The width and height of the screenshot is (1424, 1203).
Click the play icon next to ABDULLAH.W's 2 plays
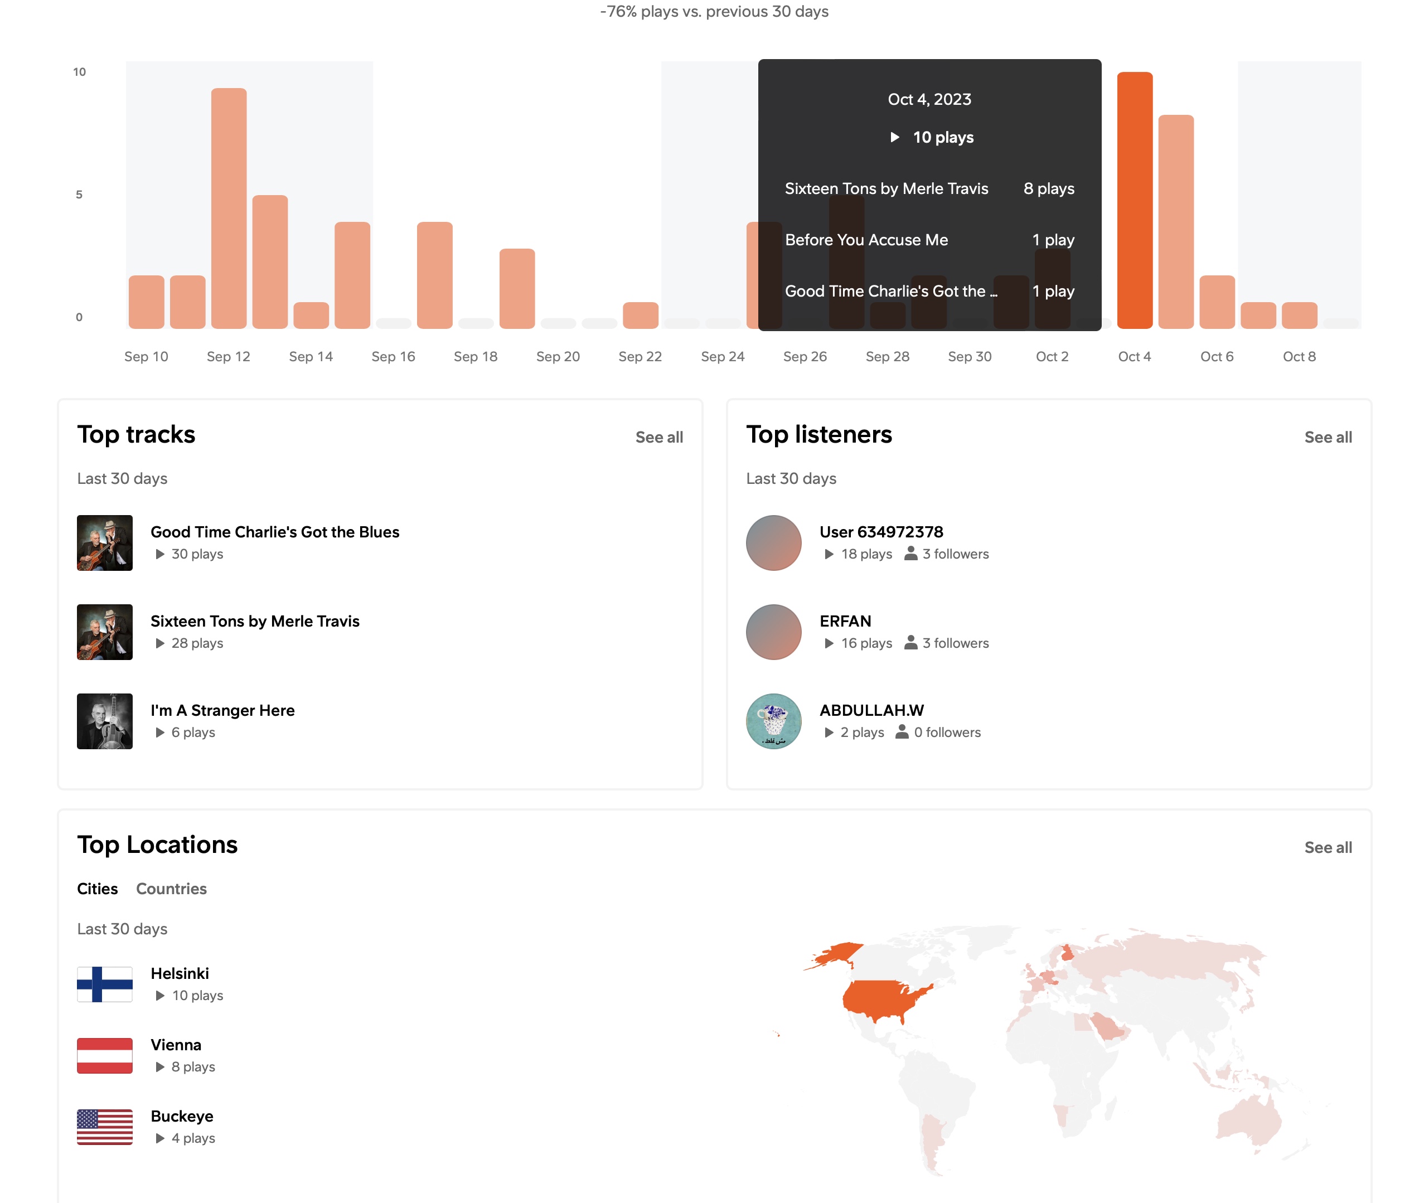pos(829,733)
